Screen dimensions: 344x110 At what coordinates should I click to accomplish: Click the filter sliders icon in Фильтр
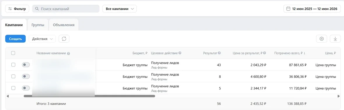coord(10,9)
